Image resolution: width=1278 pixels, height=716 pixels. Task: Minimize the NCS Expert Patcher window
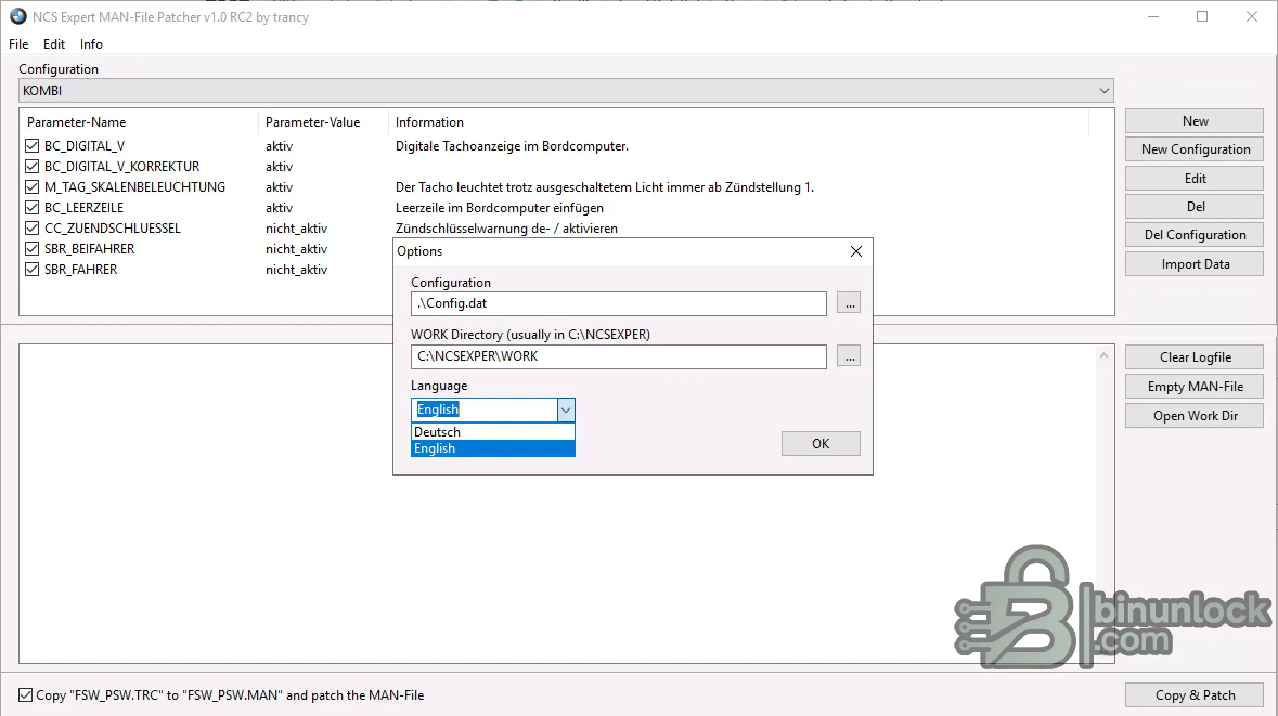[x=1153, y=17]
